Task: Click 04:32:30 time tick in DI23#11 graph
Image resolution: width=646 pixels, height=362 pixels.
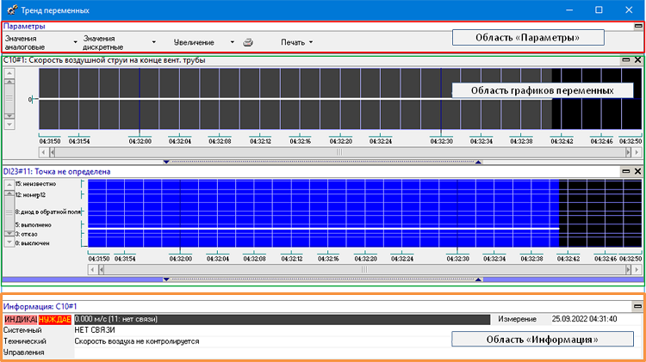Action: (x=457, y=259)
